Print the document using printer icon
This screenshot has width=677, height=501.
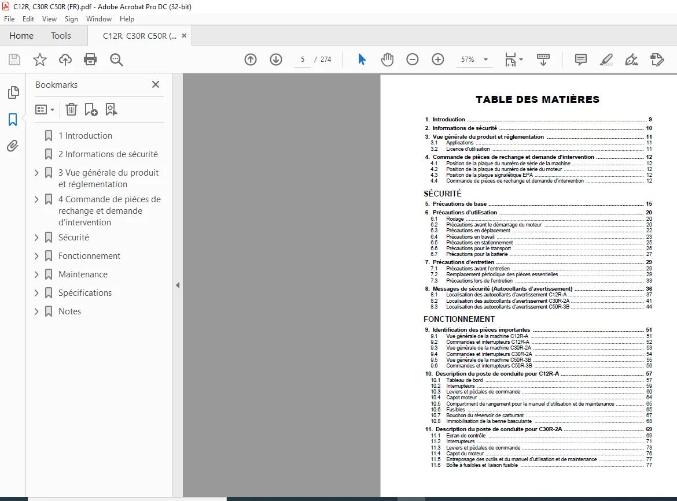click(x=90, y=60)
